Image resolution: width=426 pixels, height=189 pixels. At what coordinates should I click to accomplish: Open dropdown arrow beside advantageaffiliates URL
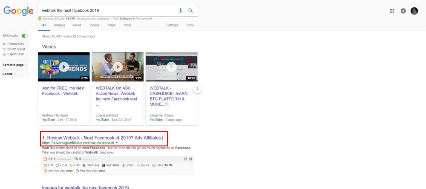tap(117, 143)
